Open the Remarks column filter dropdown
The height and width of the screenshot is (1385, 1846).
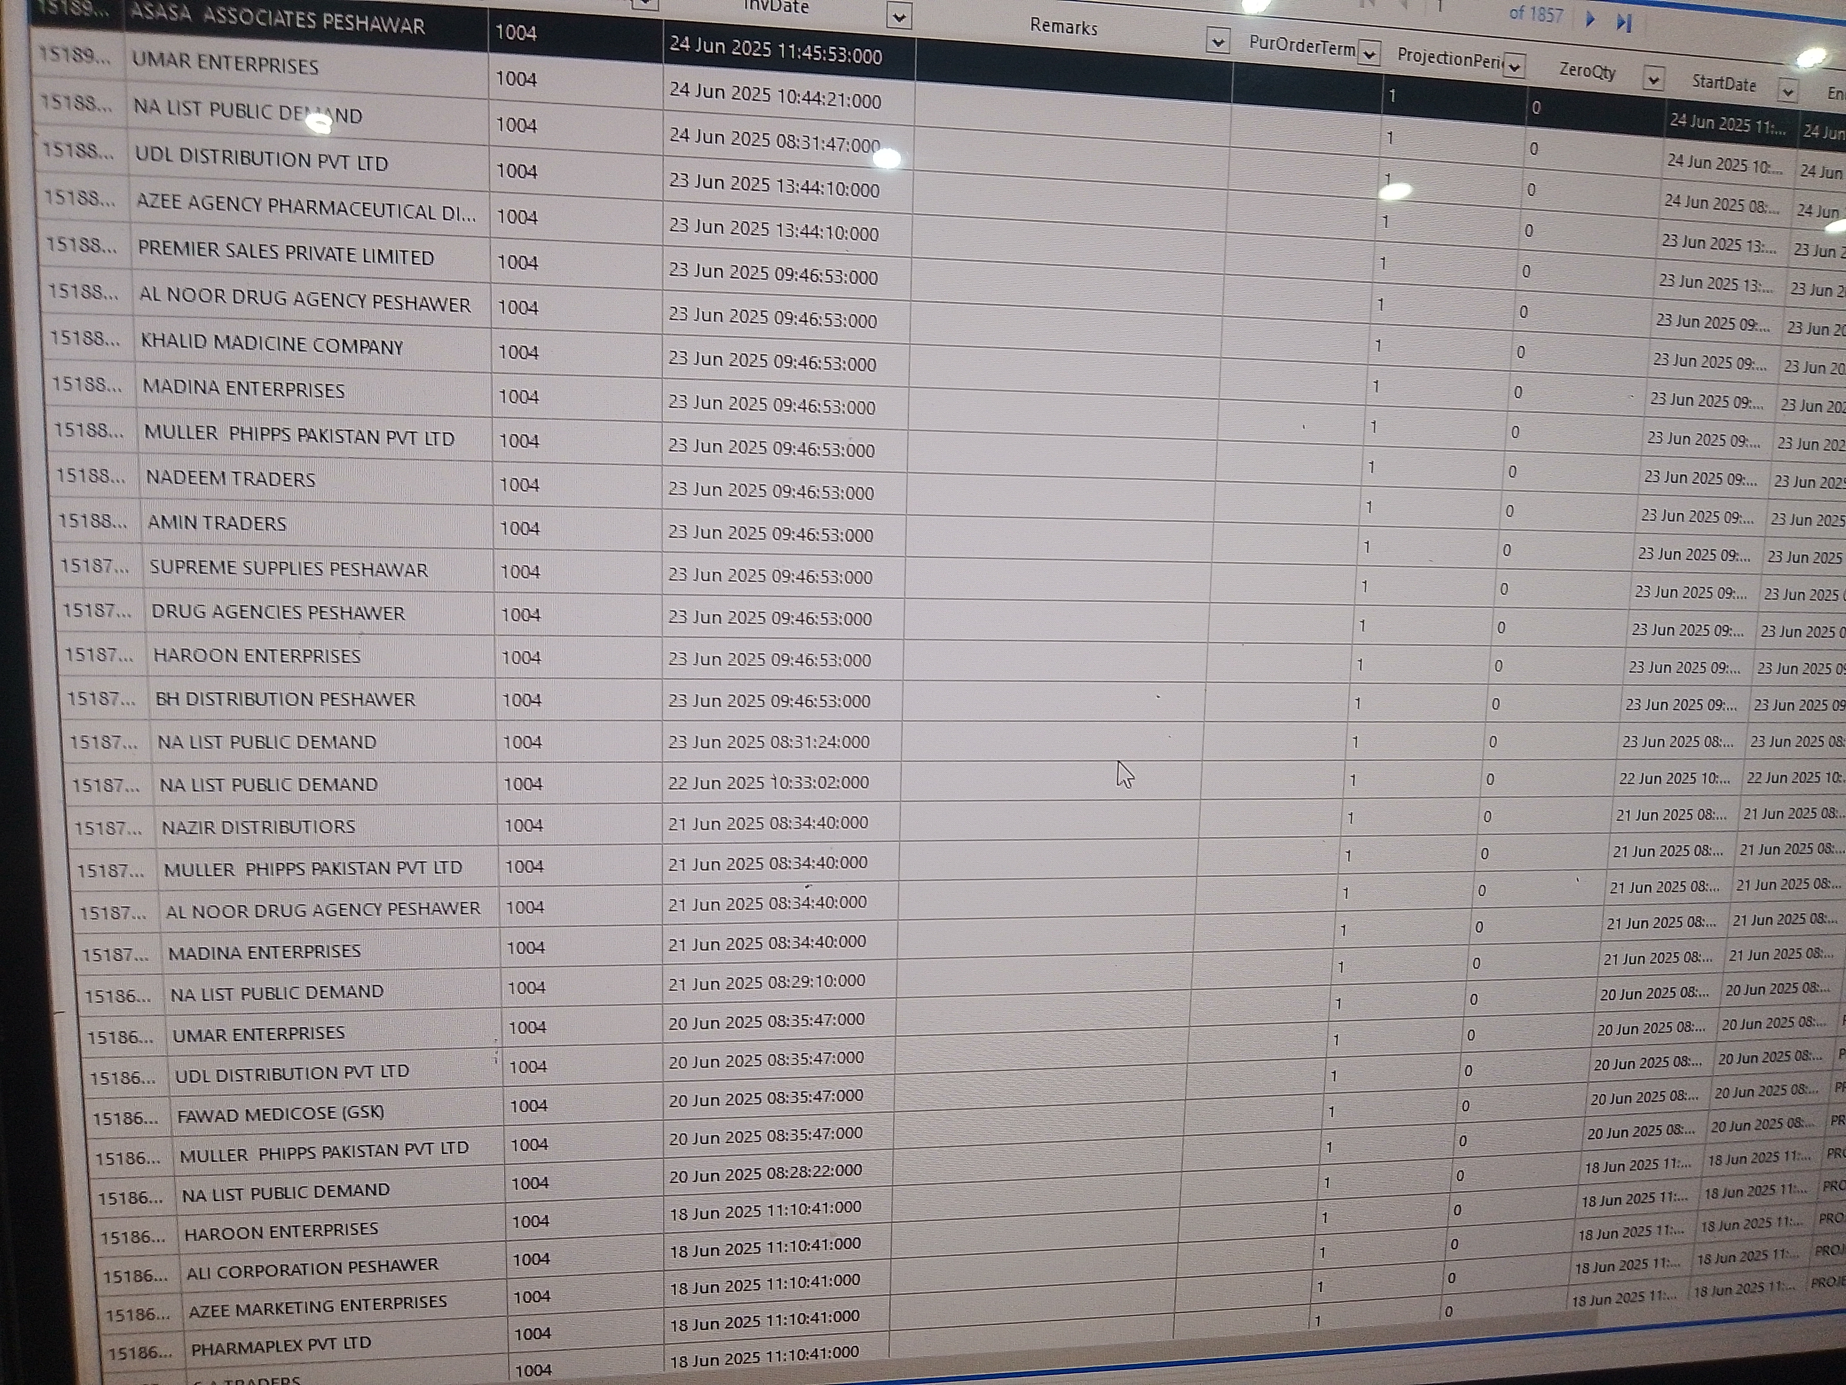click(x=1218, y=41)
